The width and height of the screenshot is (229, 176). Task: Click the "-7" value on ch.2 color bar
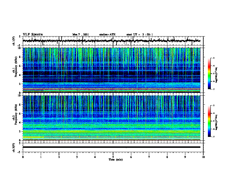213,137
